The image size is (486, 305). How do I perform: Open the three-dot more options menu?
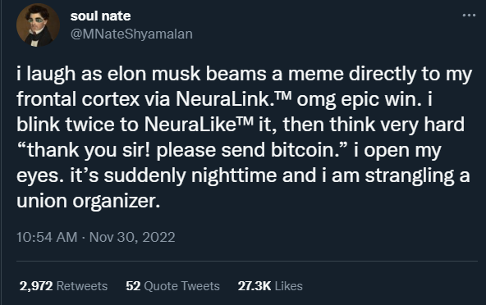[x=469, y=16]
